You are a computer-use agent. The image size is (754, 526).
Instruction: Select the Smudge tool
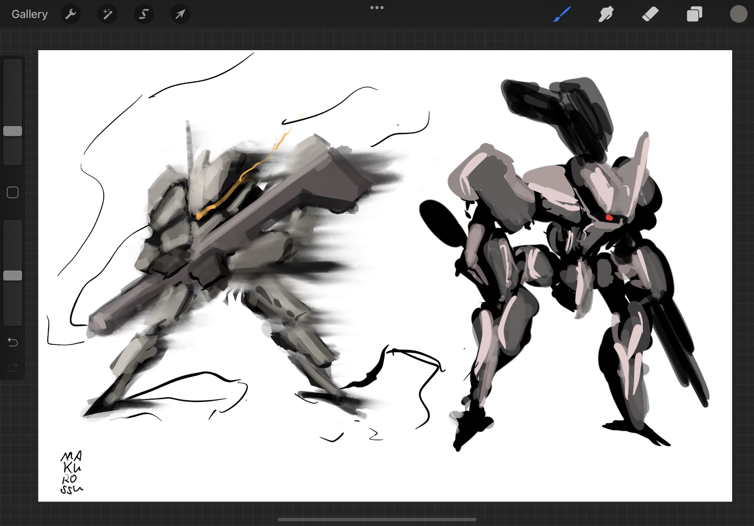(x=606, y=14)
